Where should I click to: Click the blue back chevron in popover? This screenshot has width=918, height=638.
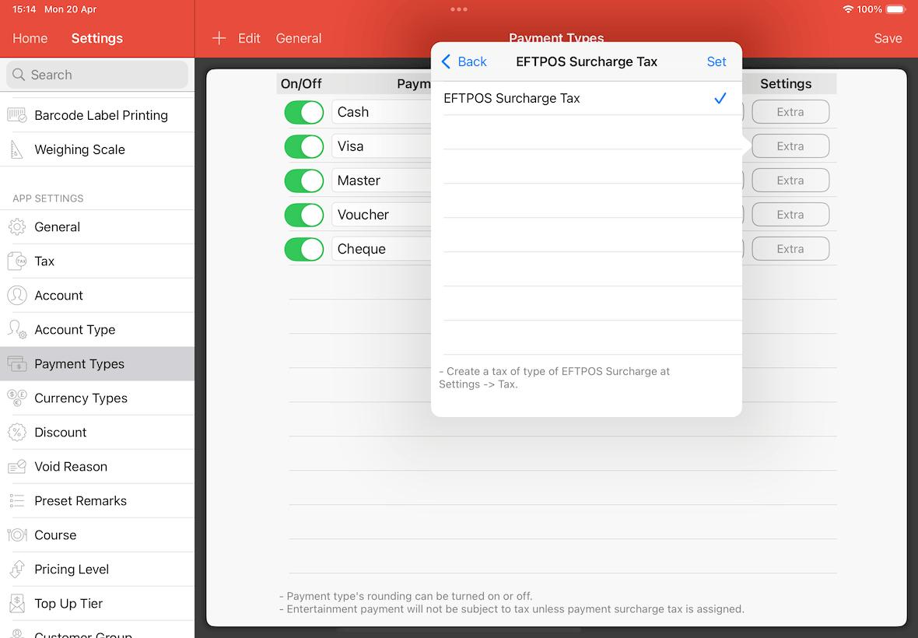click(446, 61)
